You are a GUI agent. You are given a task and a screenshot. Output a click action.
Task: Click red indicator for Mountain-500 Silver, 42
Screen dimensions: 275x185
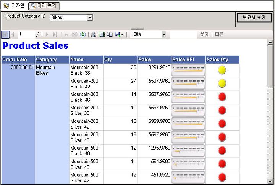[x=222, y=177]
